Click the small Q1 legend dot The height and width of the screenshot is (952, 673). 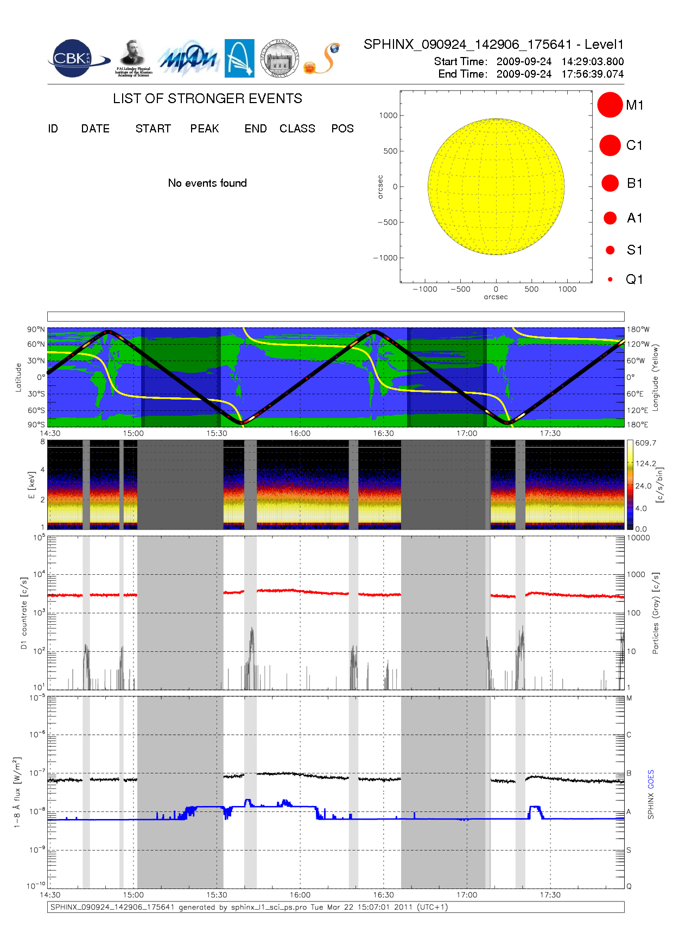[610, 280]
